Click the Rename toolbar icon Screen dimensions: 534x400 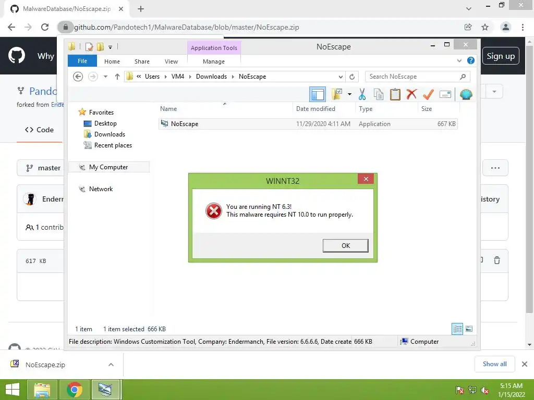click(445, 94)
